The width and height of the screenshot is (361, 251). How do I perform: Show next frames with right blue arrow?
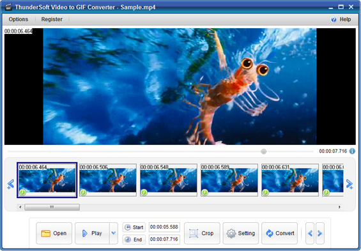(349, 184)
